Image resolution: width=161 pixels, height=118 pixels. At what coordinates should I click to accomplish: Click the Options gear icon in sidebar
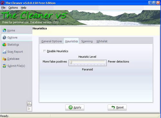(4, 38)
